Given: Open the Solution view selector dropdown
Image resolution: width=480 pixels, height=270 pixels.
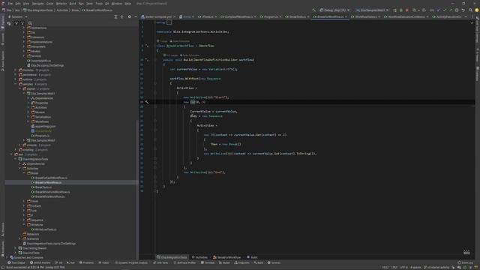Looking at the screenshot, I should click(x=18, y=16).
